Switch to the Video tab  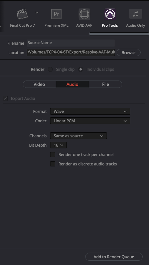39,84
